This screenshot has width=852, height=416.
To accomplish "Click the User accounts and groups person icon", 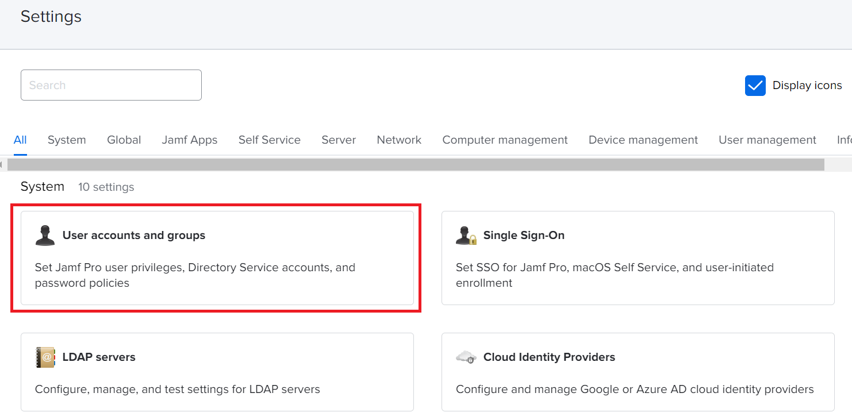I will [45, 236].
